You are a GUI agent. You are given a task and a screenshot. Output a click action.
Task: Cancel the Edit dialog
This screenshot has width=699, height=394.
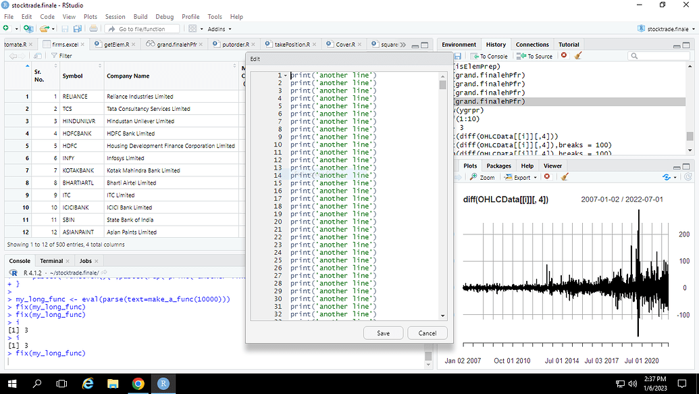pos(427,333)
